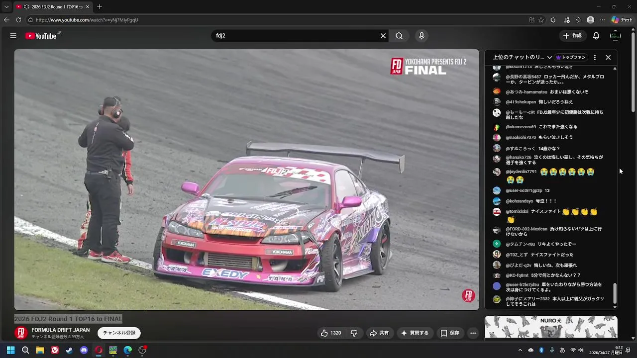The height and width of the screenshot is (358, 637).
Task: Open the YouTube hamburger guide menu
Action: point(13,36)
